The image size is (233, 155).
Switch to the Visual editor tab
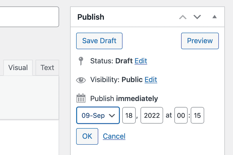coord(18,68)
